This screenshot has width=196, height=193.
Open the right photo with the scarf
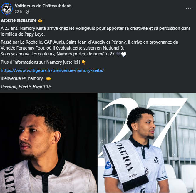coord(147,143)
